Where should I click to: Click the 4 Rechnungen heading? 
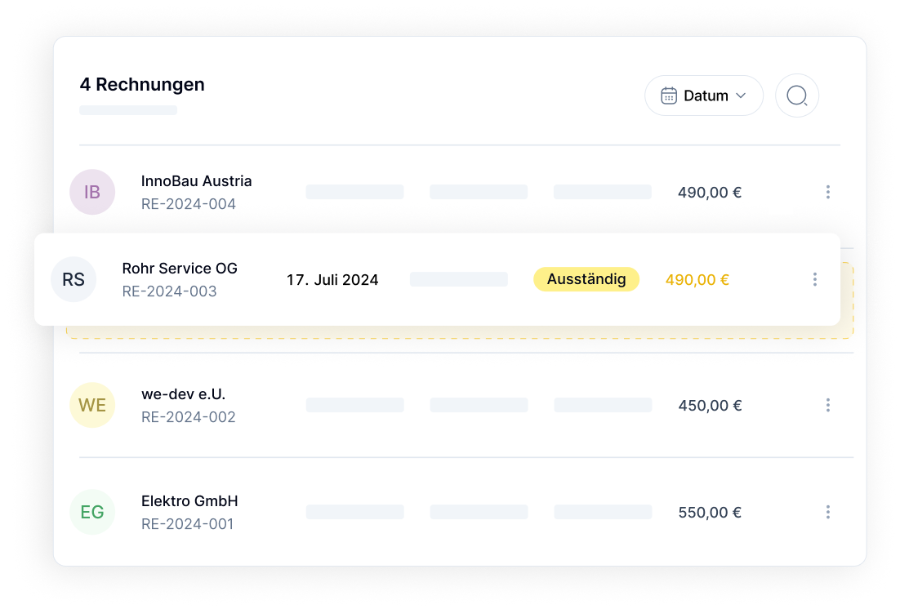click(142, 84)
